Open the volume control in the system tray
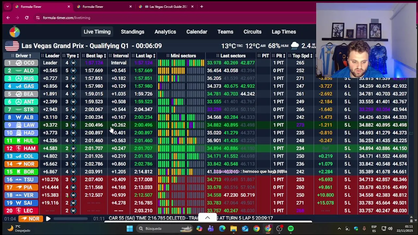Image resolution: width=418 pixels, height=235 pixels. point(390,228)
